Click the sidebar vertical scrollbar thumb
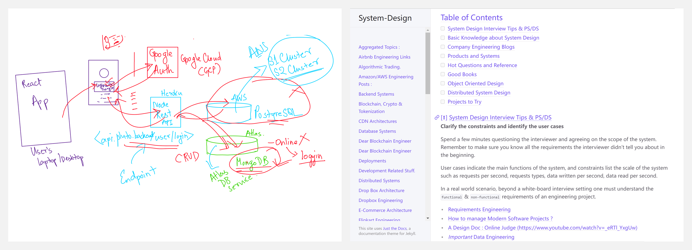The height and width of the screenshot is (250, 692). click(428, 63)
